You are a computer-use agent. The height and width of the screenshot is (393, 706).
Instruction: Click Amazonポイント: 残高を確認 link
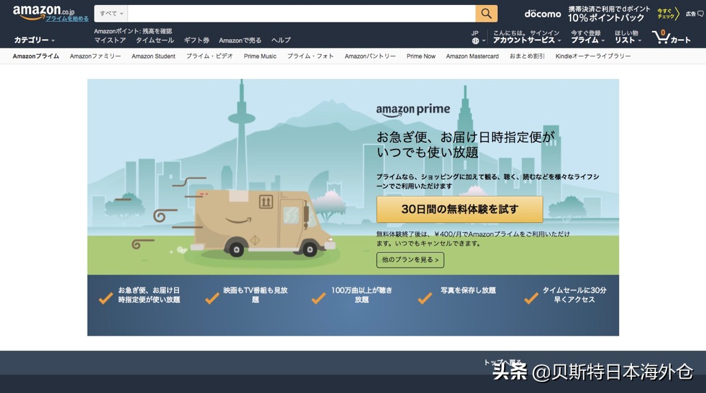coord(133,31)
